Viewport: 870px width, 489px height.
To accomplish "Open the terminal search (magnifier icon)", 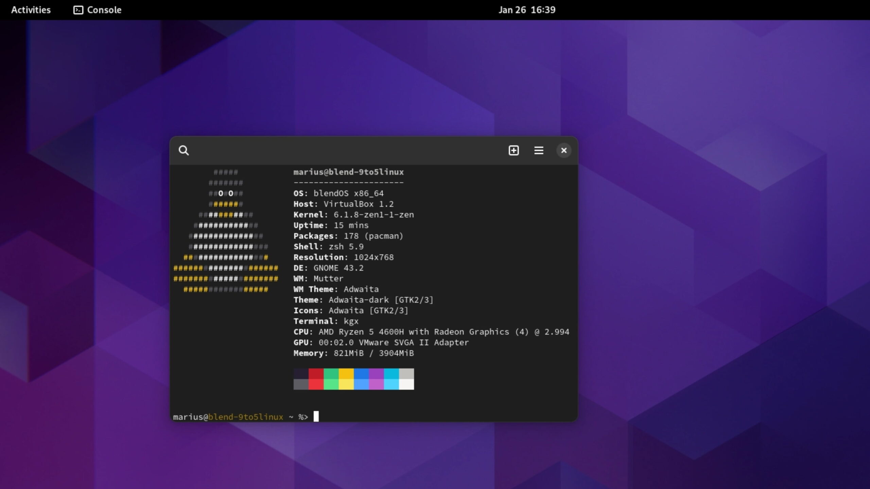I will 184,150.
